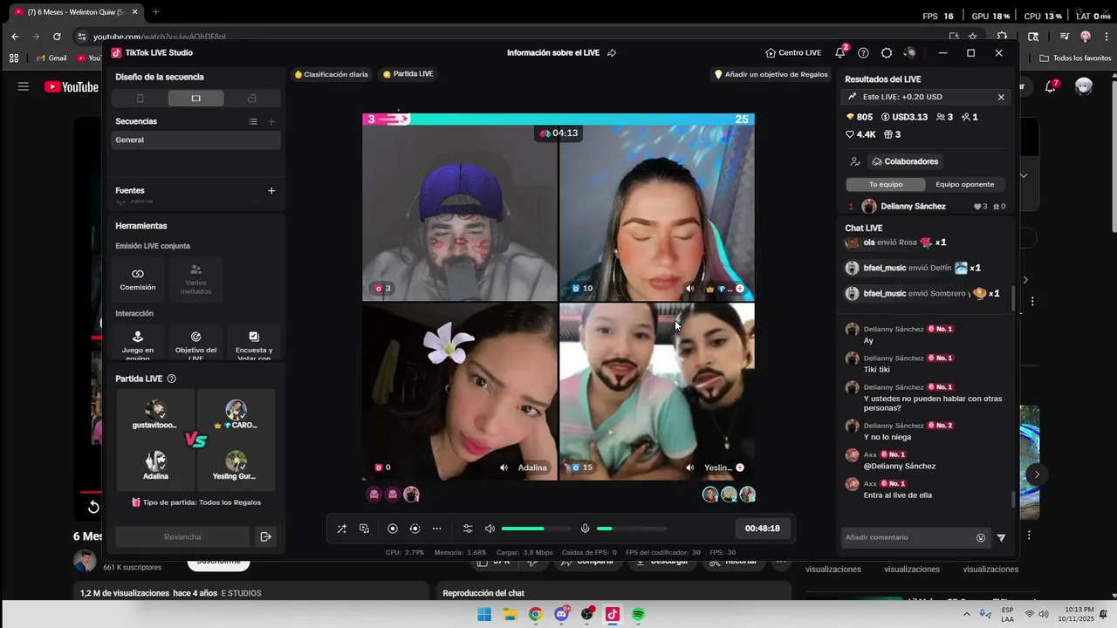Screen dimensions: 1117x628
Task: Click Añadir un objetivo de Regalos
Action: [771, 75]
